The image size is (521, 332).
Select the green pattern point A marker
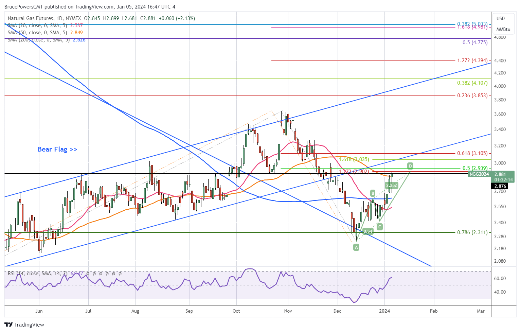click(x=356, y=247)
